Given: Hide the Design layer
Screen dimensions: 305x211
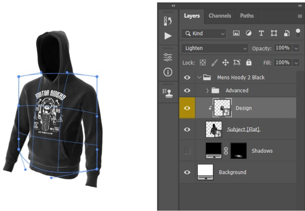Looking at the screenshot, I should 187,108.
